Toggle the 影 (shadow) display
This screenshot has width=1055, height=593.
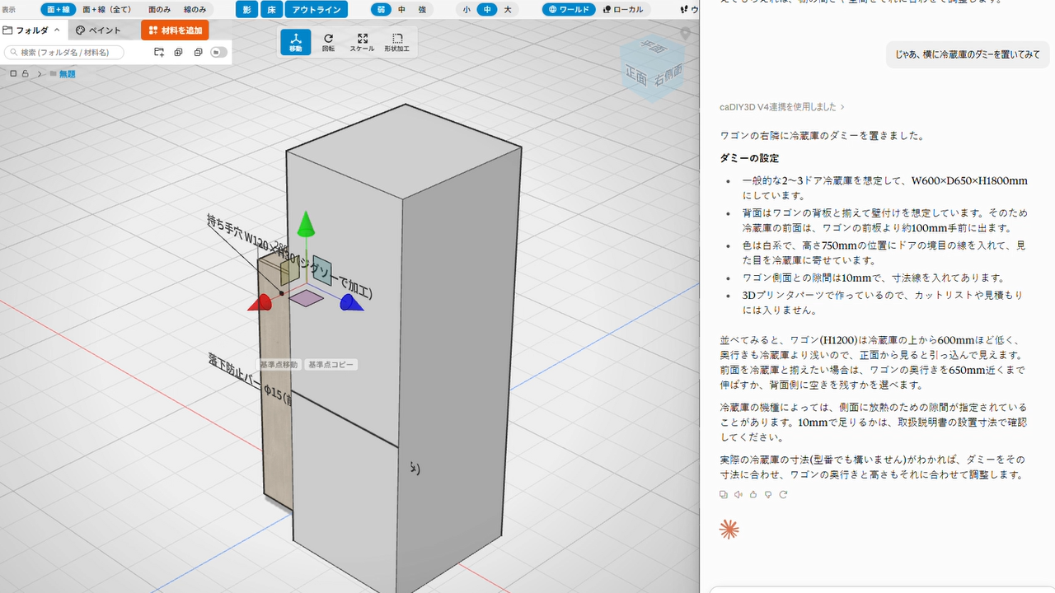click(246, 9)
